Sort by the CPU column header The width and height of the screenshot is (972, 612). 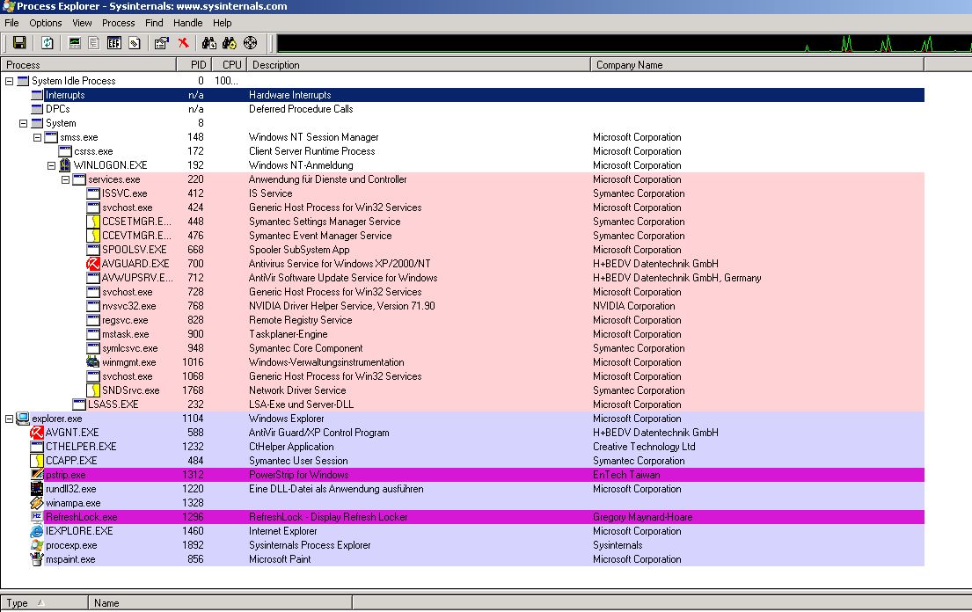pos(230,65)
